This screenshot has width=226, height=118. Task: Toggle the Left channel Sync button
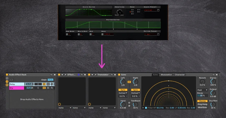(x=123, y=90)
